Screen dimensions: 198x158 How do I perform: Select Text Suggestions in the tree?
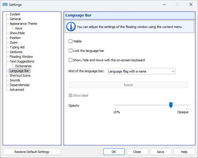tap(22, 61)
